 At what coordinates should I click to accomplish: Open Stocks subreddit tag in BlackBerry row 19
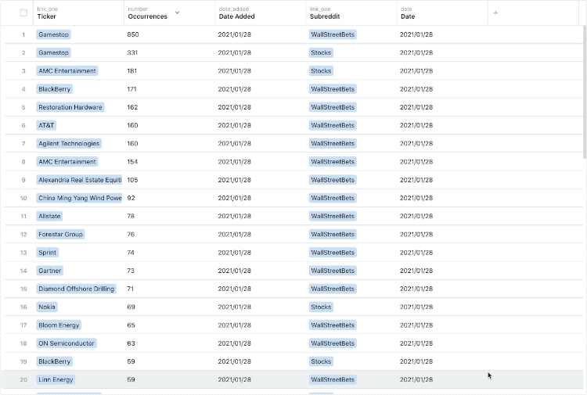coord(321,361)
